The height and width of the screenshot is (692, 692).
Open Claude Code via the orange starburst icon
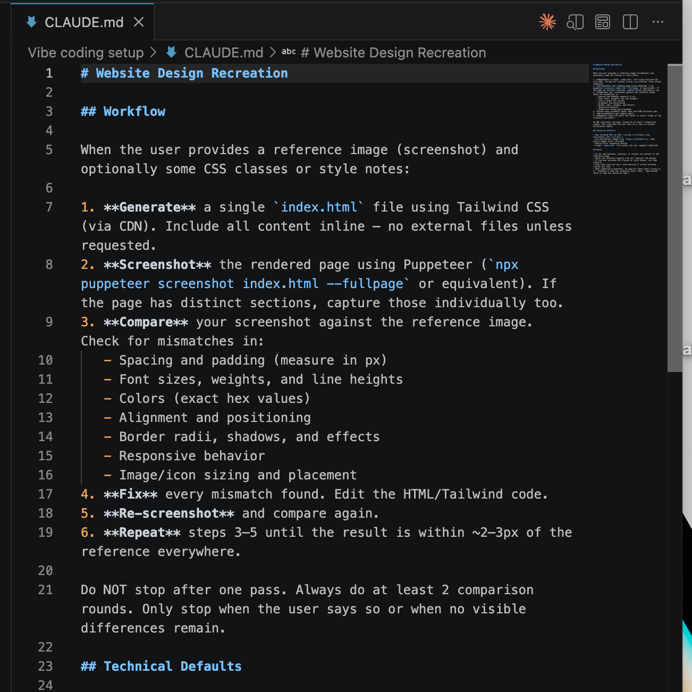[x=547, y=22]
